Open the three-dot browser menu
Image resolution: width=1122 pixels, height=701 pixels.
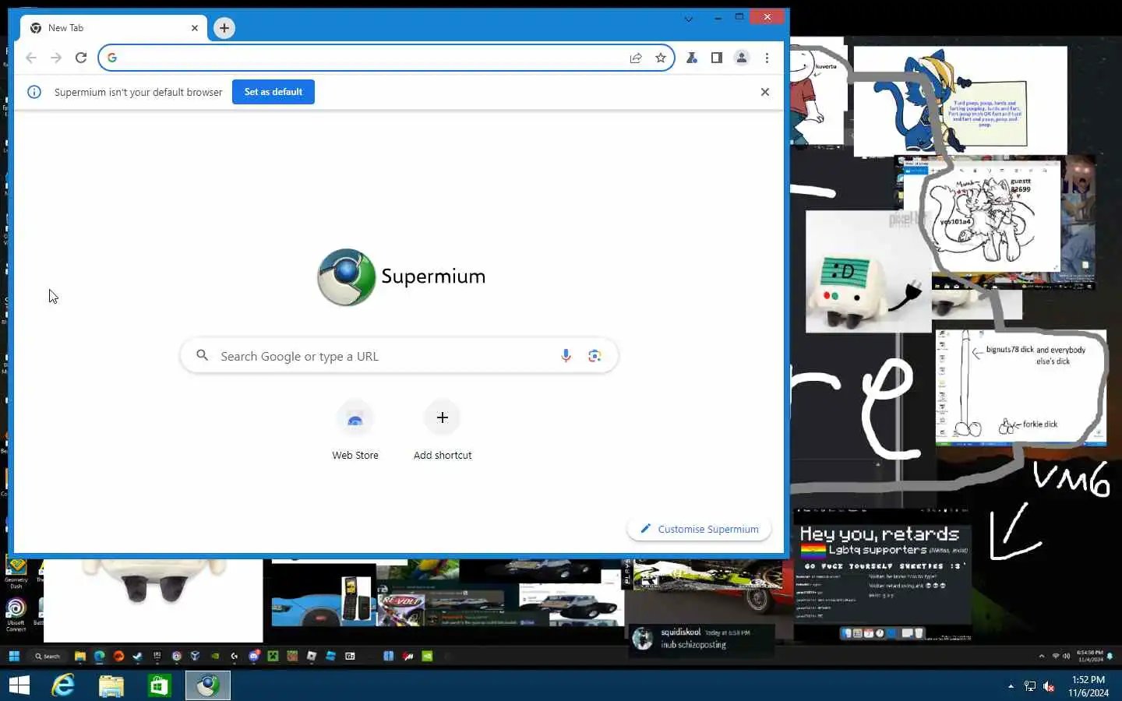coord(767,58)
